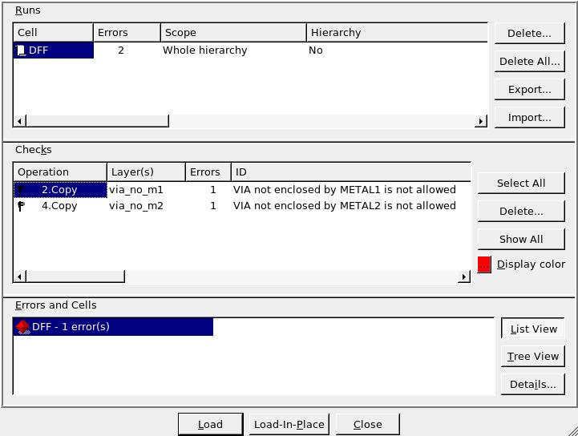578x436 pixels.
Task: Open error Details... dialog
Action: tap(533, 385)
